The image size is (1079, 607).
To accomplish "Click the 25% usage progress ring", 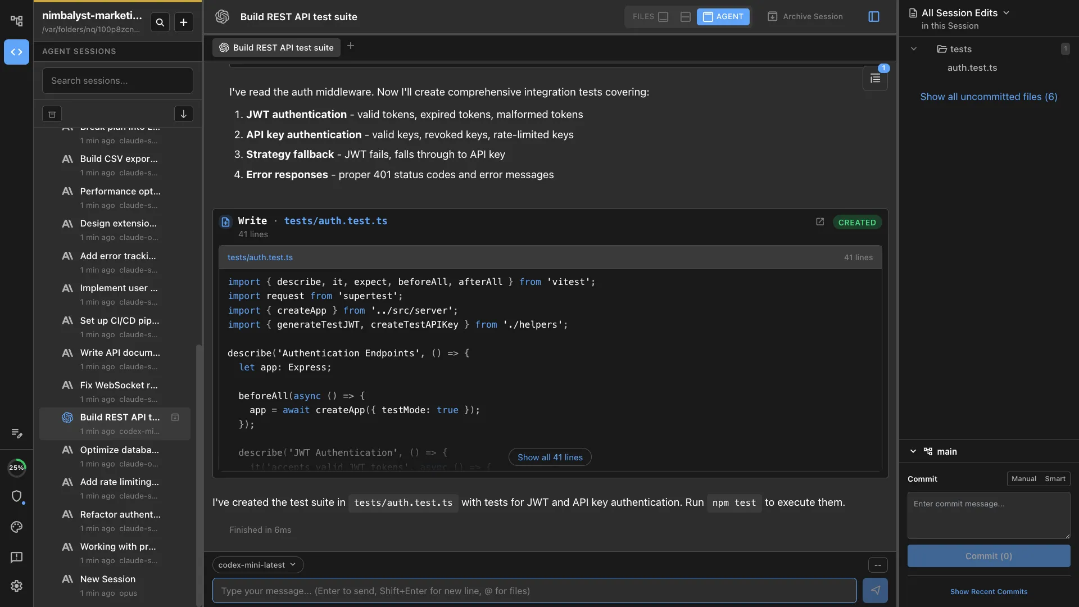I will 17,467.
